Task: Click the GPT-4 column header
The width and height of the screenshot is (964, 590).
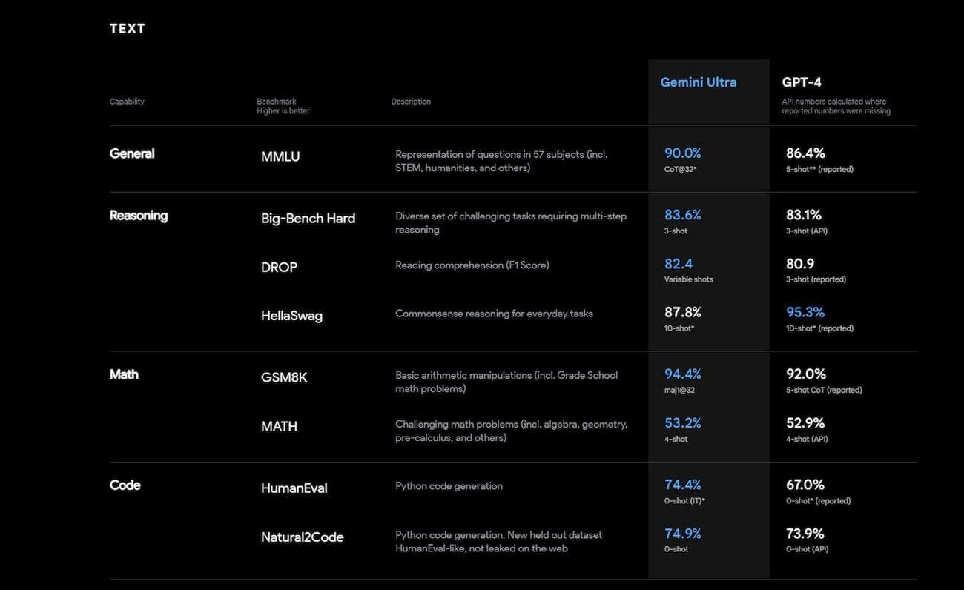Action: point(802,82)
